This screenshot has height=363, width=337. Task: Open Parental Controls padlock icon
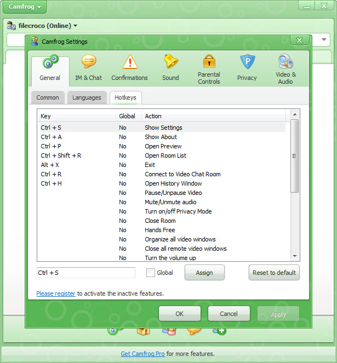pyautogui.click(x=209, y=61)
